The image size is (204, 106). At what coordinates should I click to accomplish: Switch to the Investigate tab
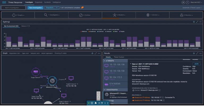coord(29,2)
